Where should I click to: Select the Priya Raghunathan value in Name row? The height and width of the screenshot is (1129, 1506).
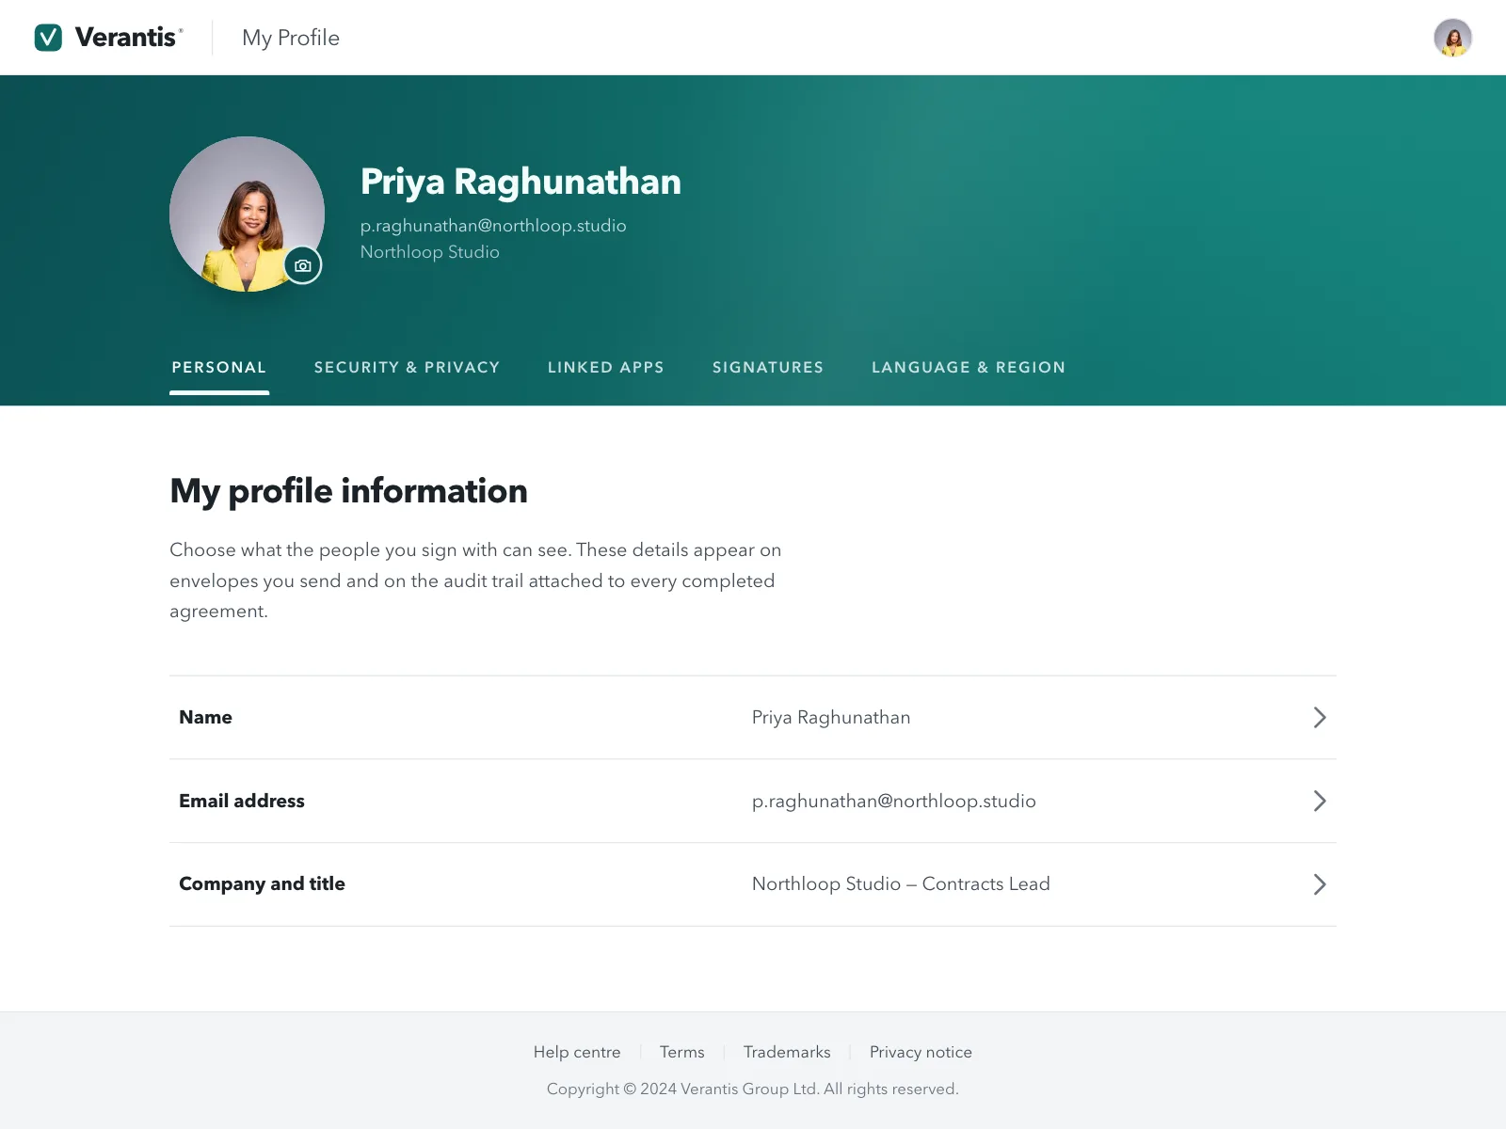coord(831,718)
